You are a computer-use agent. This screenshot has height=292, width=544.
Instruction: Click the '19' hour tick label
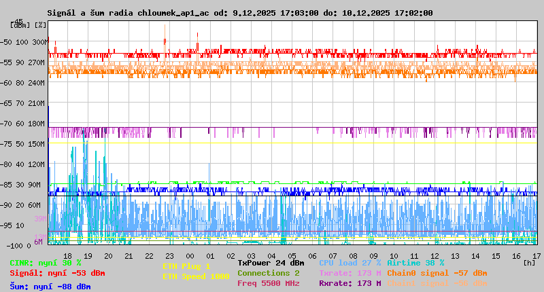tap(88, 256)
